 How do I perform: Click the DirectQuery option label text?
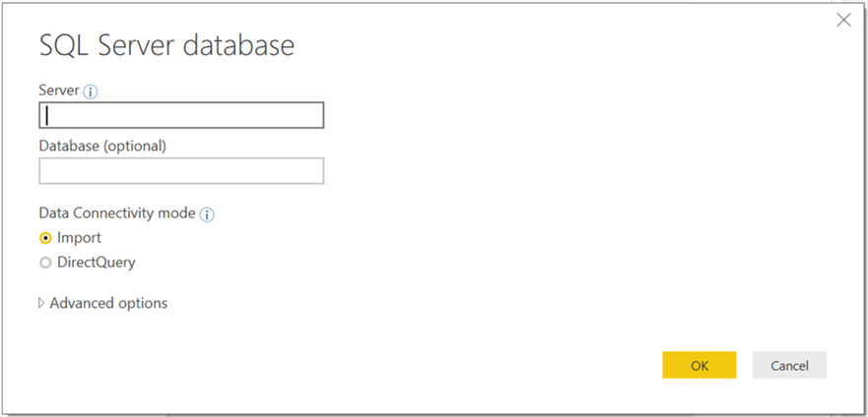point(96,263)
